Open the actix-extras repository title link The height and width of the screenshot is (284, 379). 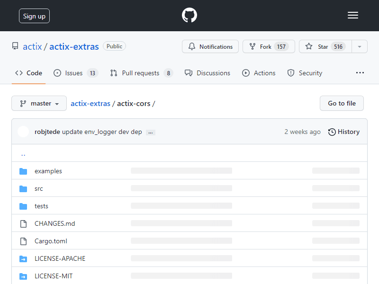point(74,46)
